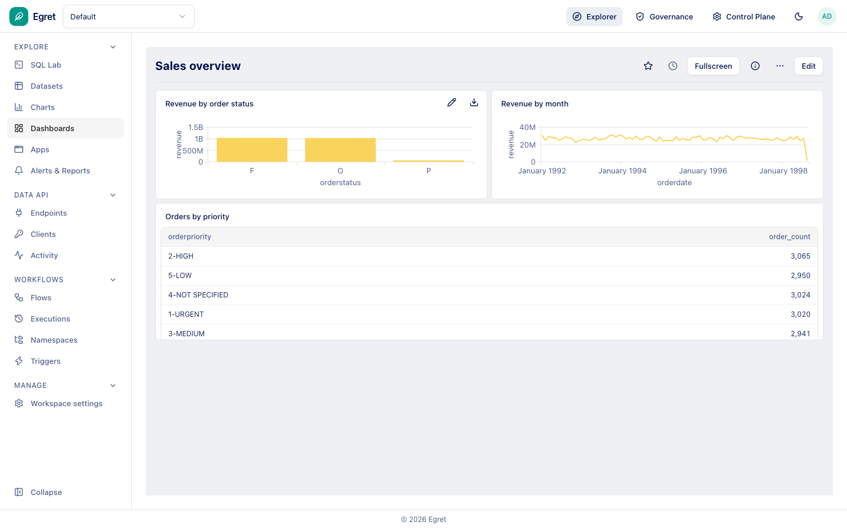
Task: Click the Egret logo icon
Action: (19, 16)
